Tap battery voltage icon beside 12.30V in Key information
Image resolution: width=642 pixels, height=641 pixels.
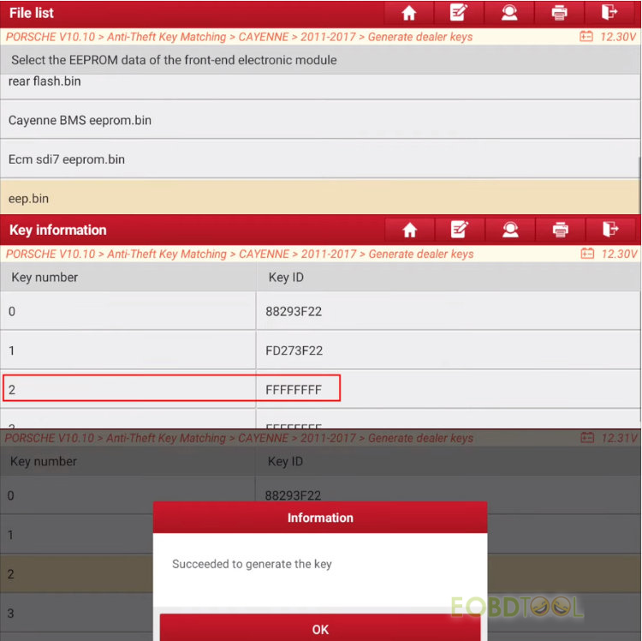tap(587, 255)
